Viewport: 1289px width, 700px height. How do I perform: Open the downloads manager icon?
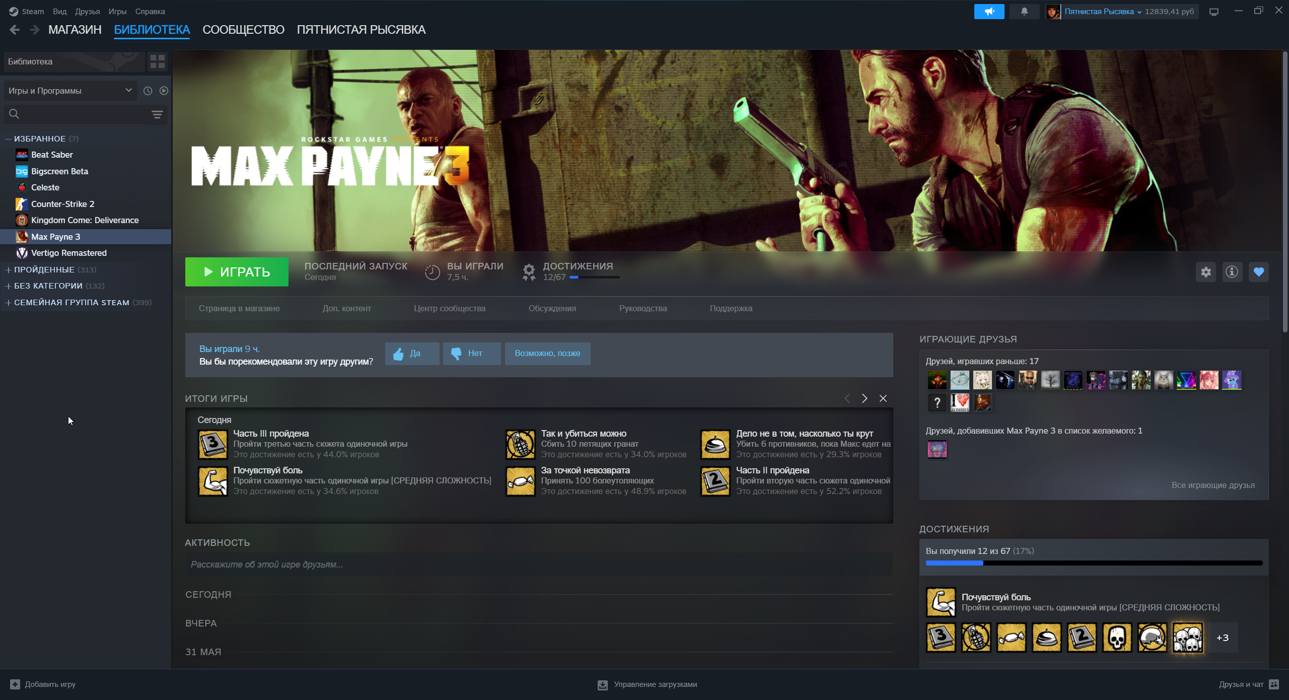coord(603,685)
